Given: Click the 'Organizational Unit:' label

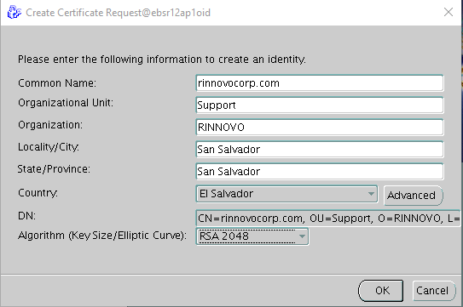Looking at the screenshot, I should pyautogui.click(x=66, y=103).
